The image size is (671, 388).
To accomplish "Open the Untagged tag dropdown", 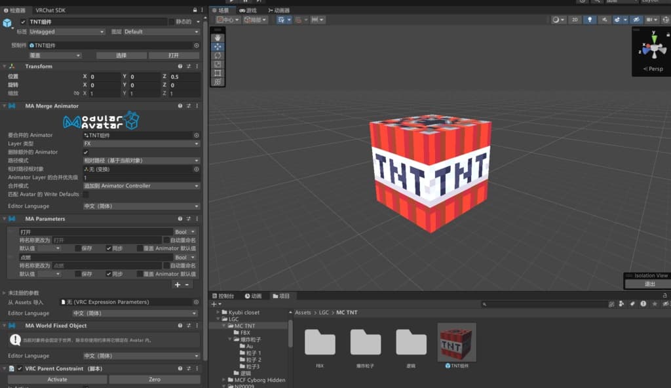I will pos(67,31).
